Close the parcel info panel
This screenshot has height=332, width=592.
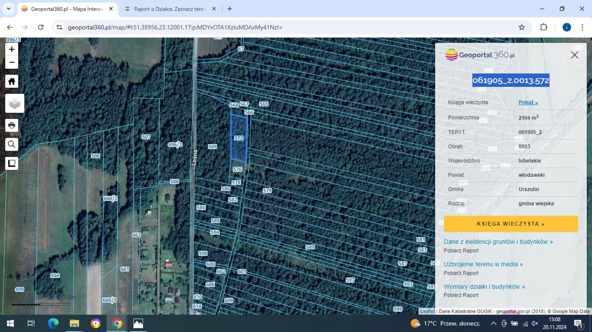(x=574, y=55)
